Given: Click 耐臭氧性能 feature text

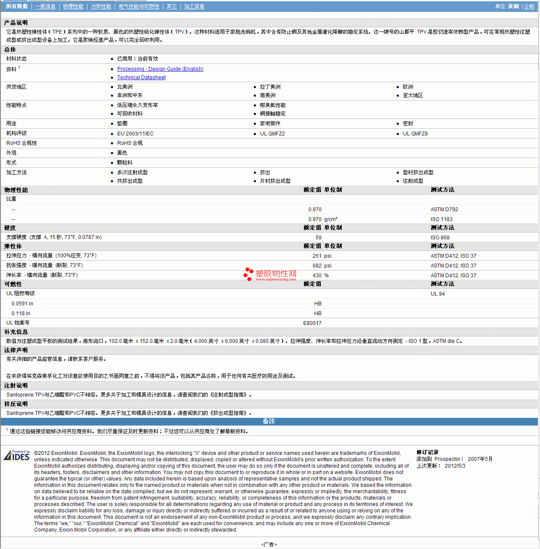Looking at the screenshot, I should [273, 105].
